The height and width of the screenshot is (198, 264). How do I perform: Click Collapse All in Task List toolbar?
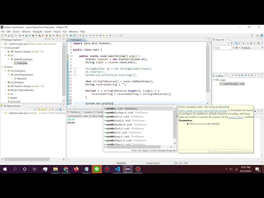point(255,43)
